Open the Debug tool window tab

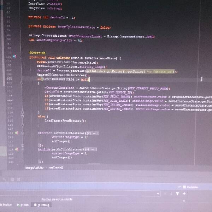pos(42,205)
